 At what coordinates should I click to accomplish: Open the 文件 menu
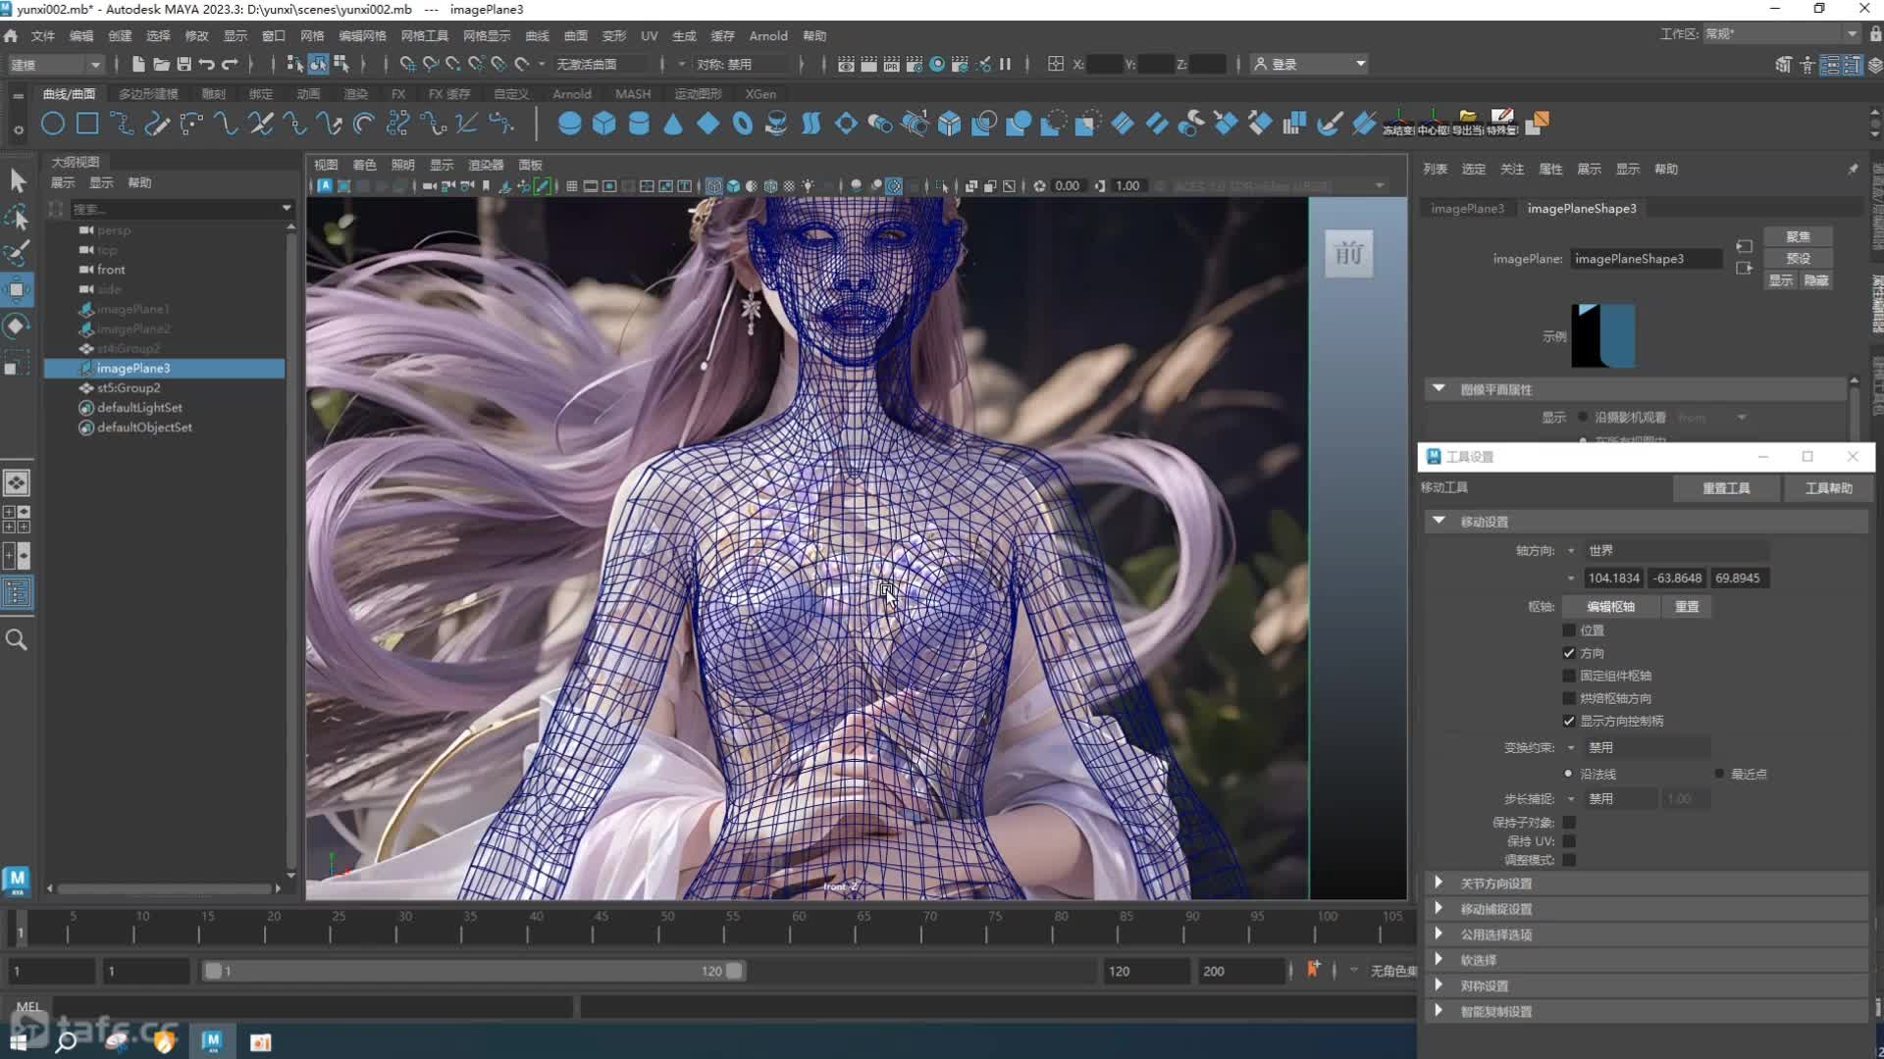coord(43,35)
